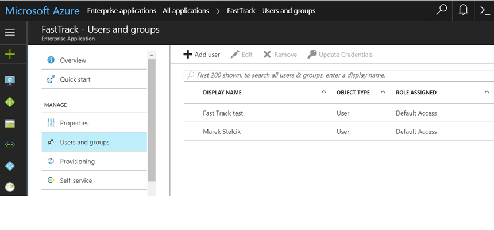Sort by Display Name caret
Image resolution: width=494 pixels, height=230 pixels.
coord(323,92)
